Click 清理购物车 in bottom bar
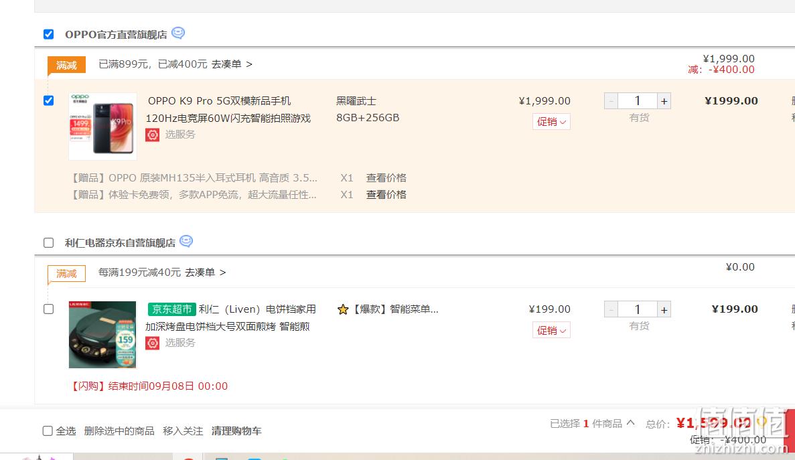795x460 pixels. point(236,431)
